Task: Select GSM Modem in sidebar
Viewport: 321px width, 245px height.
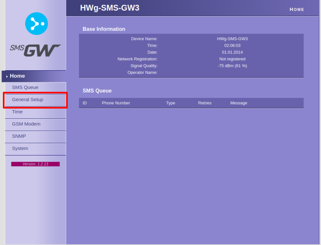Action: (35, 124)
